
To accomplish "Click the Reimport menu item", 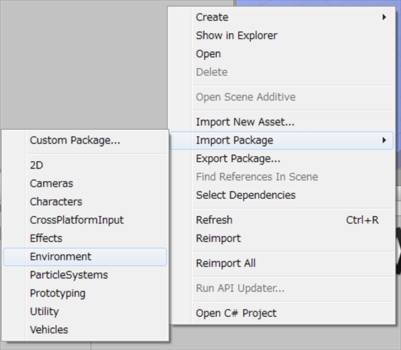I will (218, 238).
